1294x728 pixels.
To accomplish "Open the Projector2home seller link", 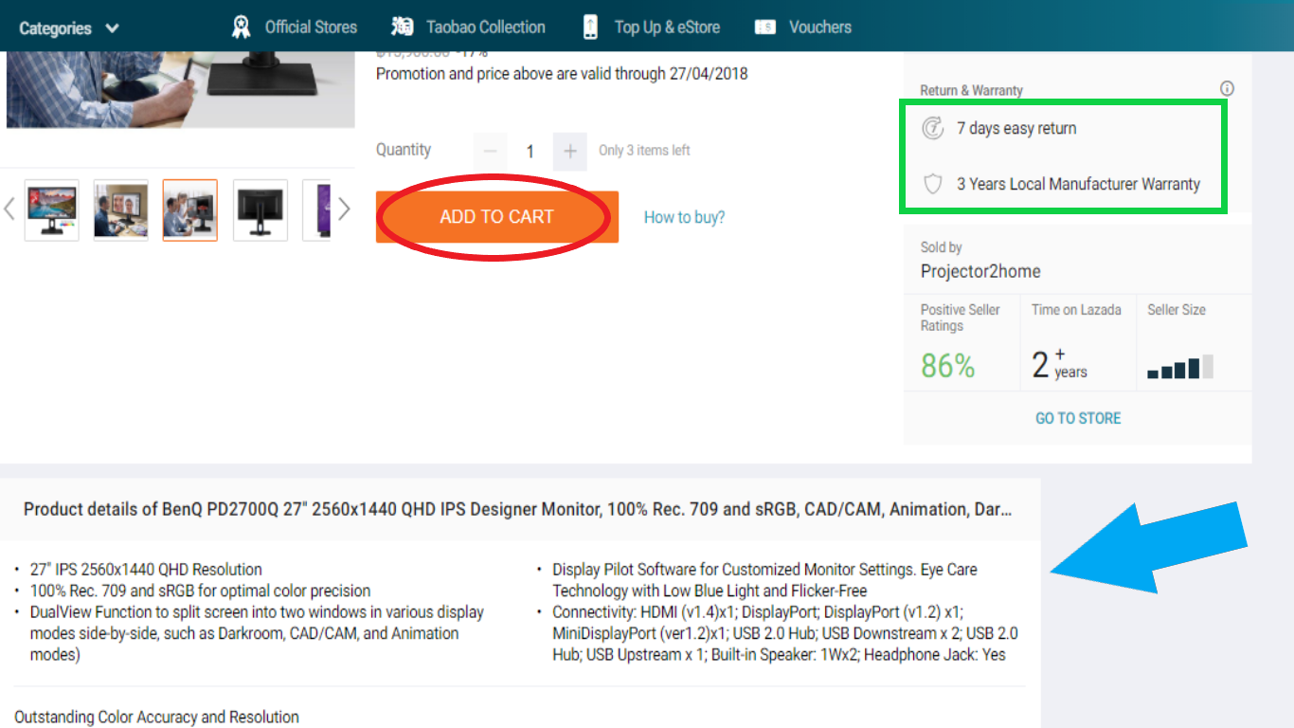I will pyautogui.click(x=980, y=271).
